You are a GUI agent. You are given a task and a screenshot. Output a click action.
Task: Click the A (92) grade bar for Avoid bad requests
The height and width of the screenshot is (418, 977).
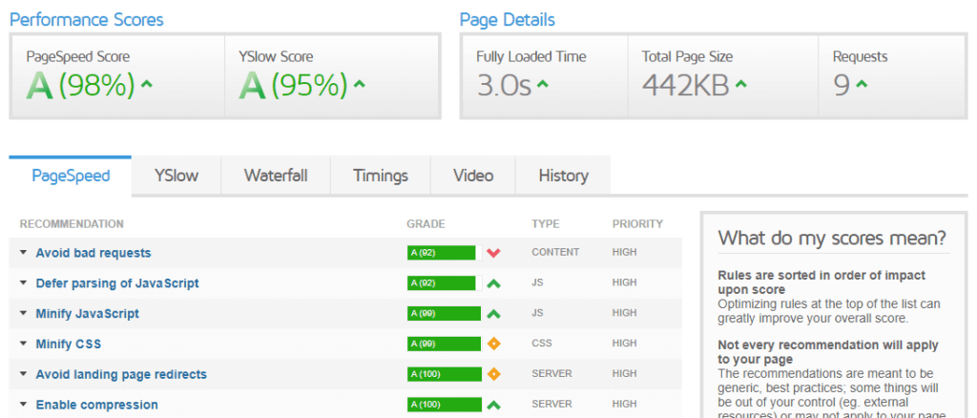click(x=445, y=253)
